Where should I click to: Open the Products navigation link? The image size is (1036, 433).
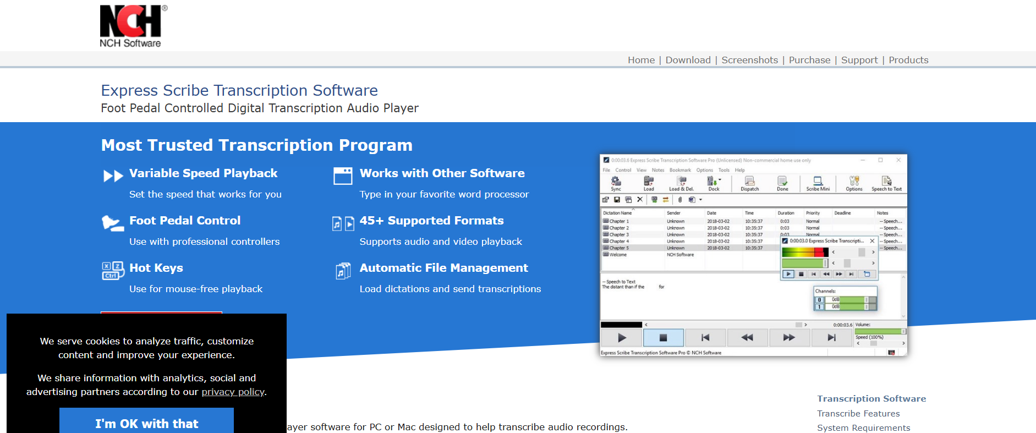click(908, 60)
